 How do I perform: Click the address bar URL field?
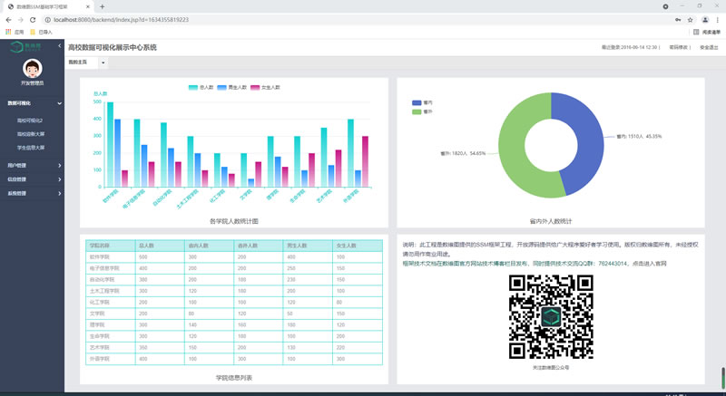pyautogui.click(x=361, y=20)
